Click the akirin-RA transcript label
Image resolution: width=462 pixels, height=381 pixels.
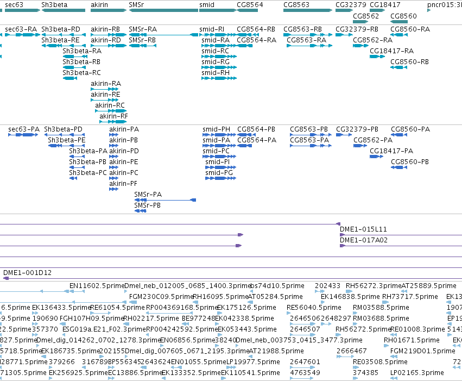(x=106, y=84)
